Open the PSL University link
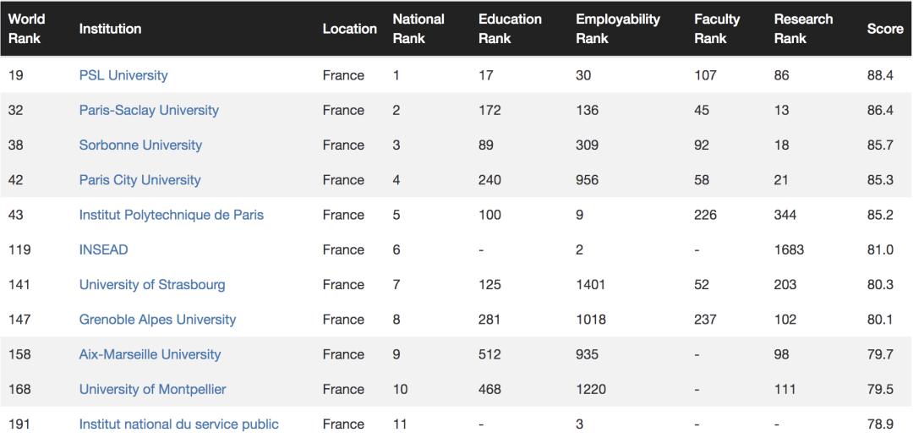This screenshot has height=438, width=913. tap(123, 75)
